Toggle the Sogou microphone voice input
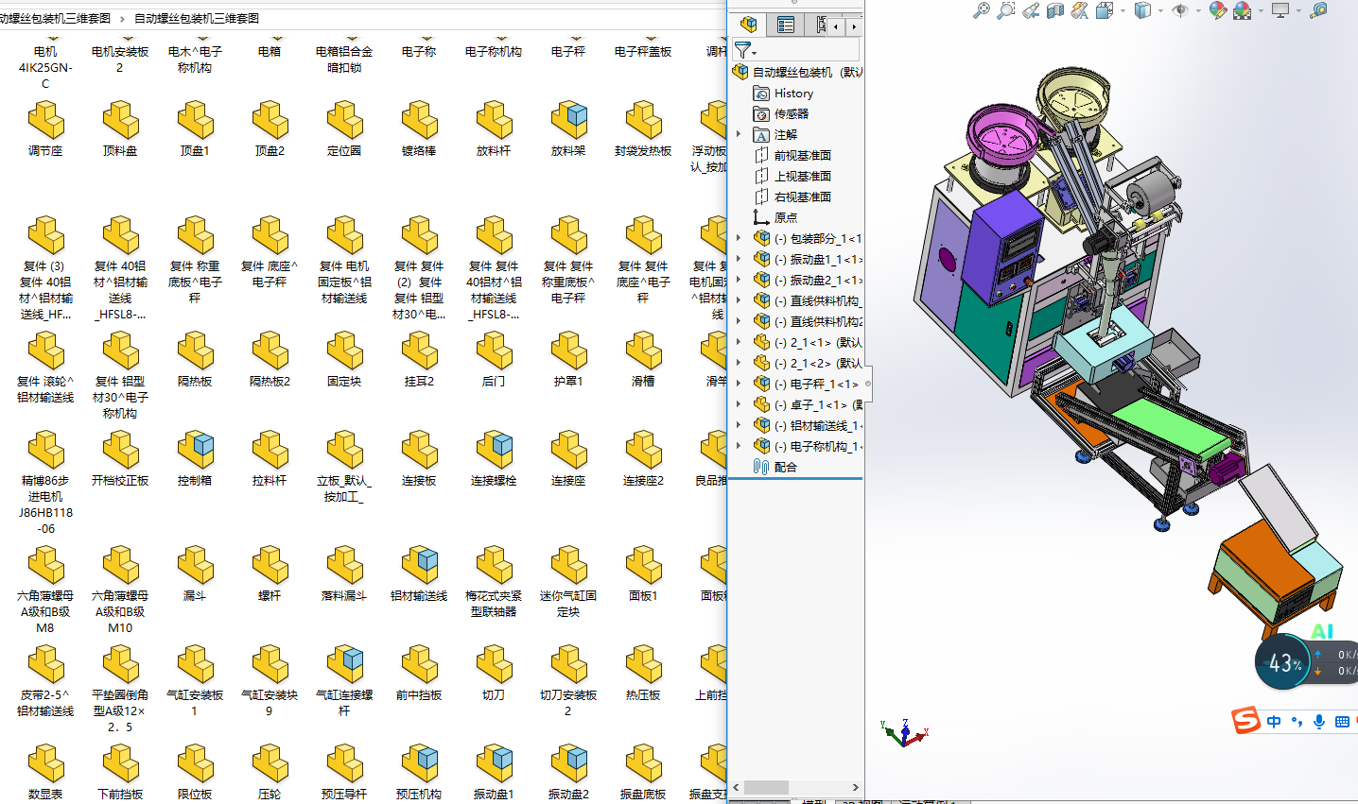1358x804 pixels. pos(1319,722)
